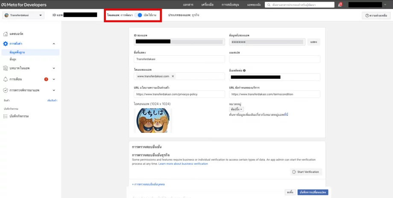Expand the app roles section chevron
Screen dimensions: 393x198
point(54,68)
